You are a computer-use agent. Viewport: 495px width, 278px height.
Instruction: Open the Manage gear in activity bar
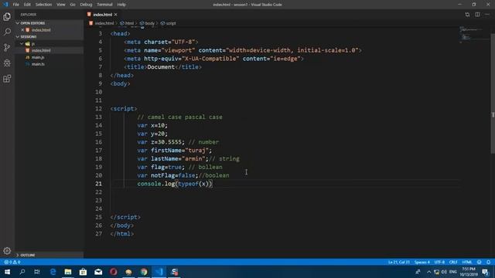pyautogui.click(x=7, y=250)
